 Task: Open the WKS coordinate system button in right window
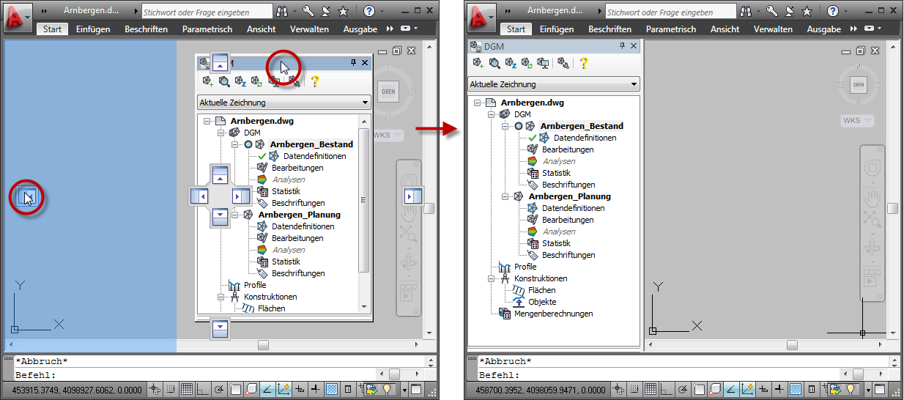[x=856, y=120]
